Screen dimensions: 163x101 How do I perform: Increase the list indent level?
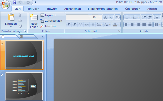click(149, 17)
